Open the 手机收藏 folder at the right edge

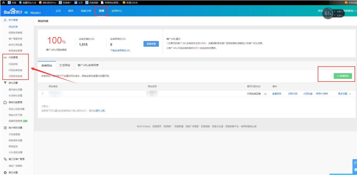pyautogui.click(x=351, y=3)
